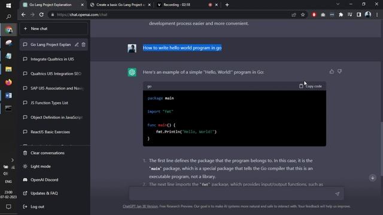The height and width of the screenshot is (215, 383).
Task: Share this page icon in address bar
Action: click(294, 15)
